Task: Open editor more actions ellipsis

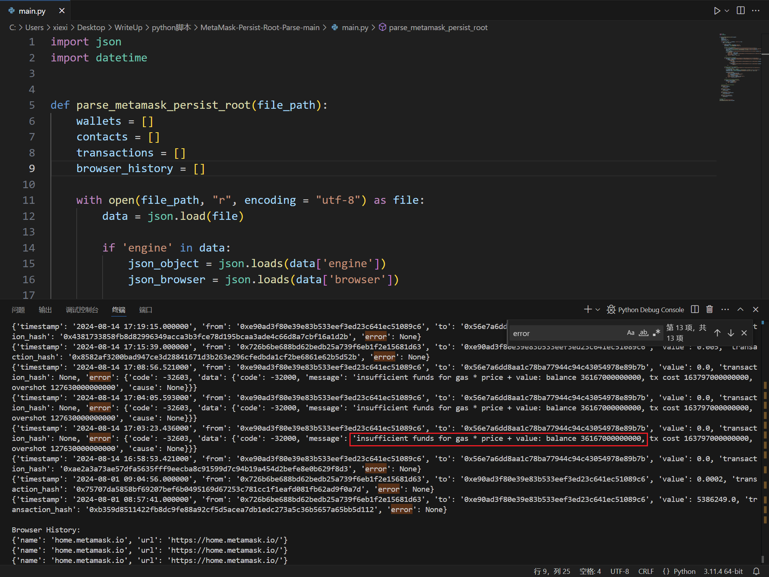Action: click(x=756, y=11)
